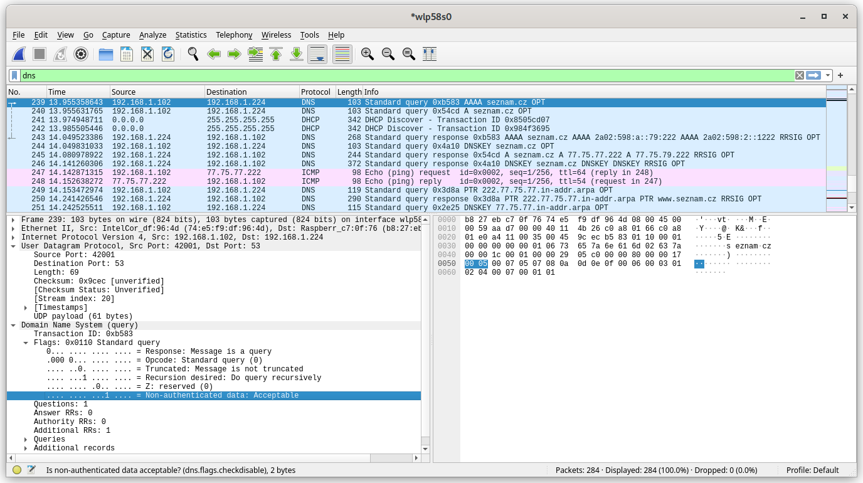Toggle auto-scroll during live capture

point(317,54)
